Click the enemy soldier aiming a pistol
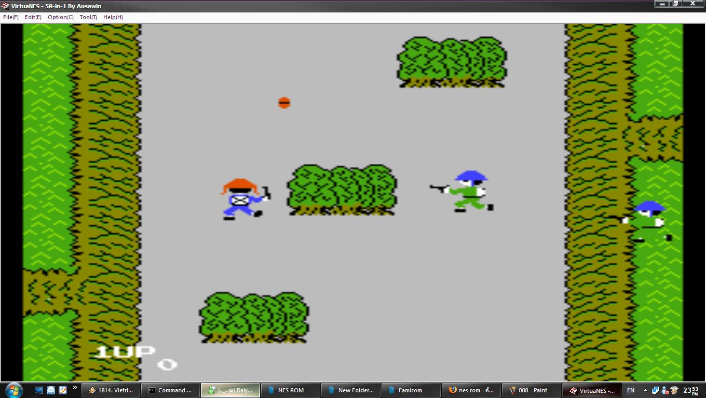 [463, 191]
